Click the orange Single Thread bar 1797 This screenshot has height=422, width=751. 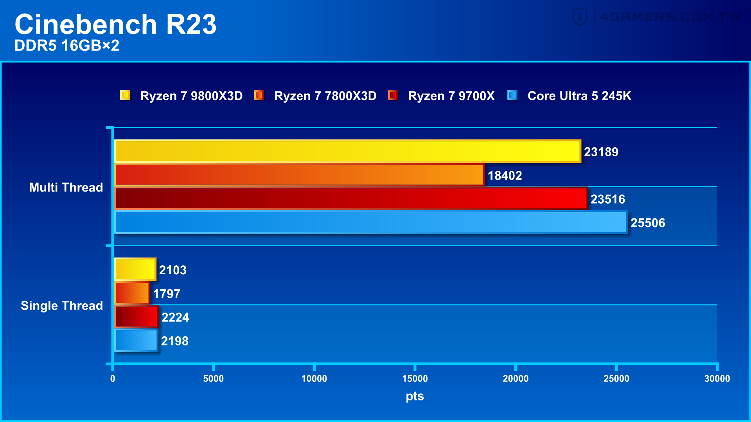coord(132,293)
